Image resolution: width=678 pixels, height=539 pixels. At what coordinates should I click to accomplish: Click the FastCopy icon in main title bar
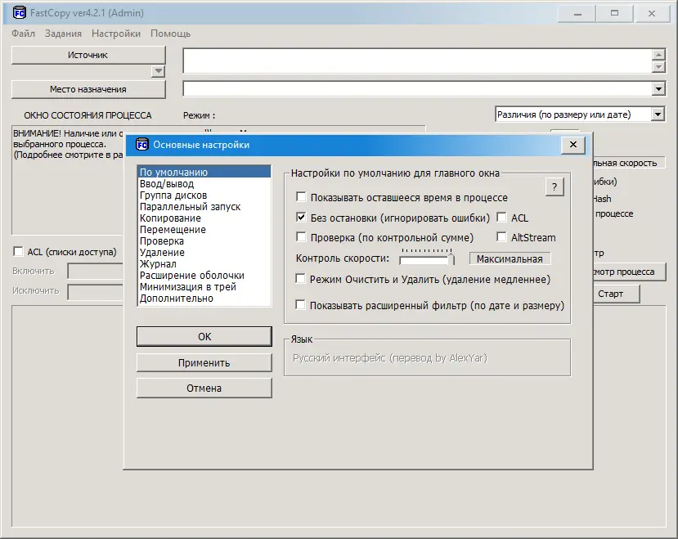point(19,13)
